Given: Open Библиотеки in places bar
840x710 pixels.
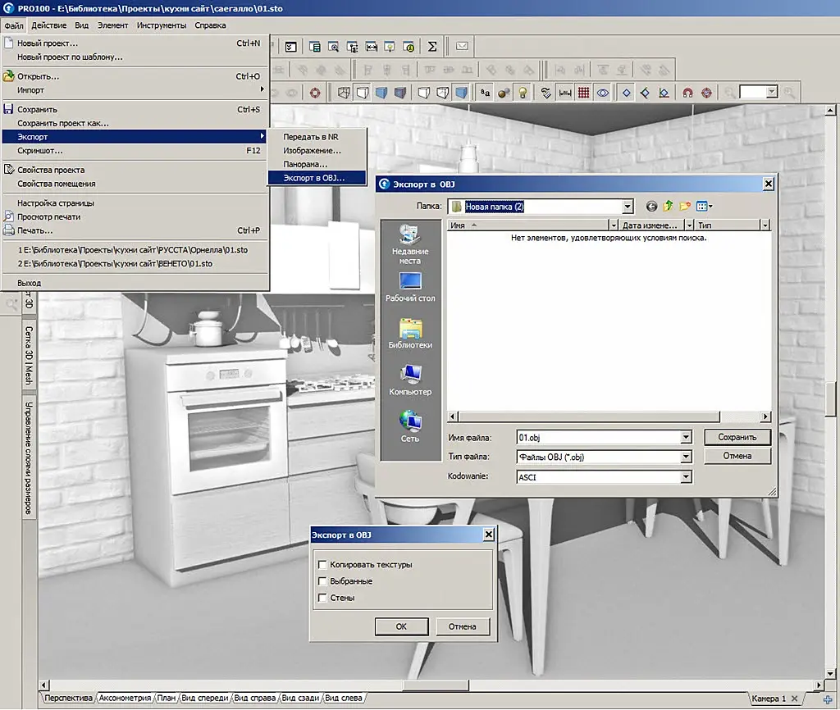Looking at the screenshot, I should 410,334.
